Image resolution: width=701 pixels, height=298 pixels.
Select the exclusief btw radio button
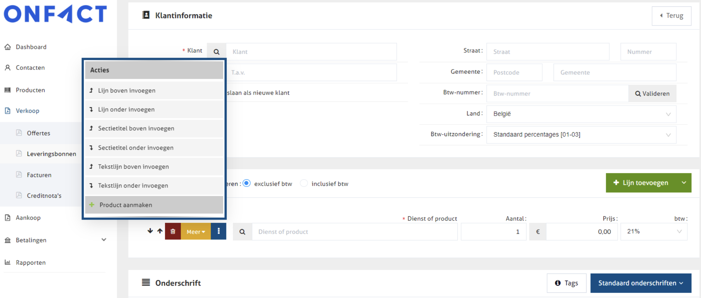point(246,183)
